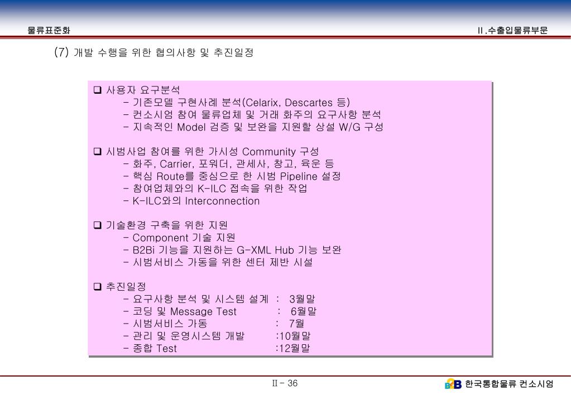Click the date 10월말

click(295, 336)
